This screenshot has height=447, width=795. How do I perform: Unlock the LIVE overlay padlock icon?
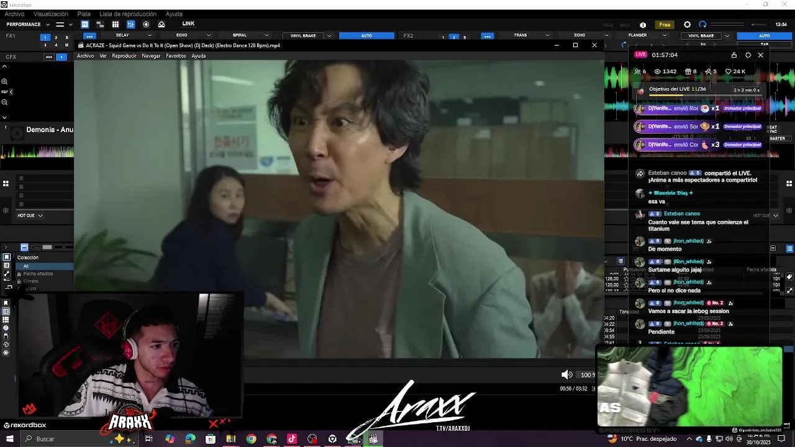click(734, 55)
